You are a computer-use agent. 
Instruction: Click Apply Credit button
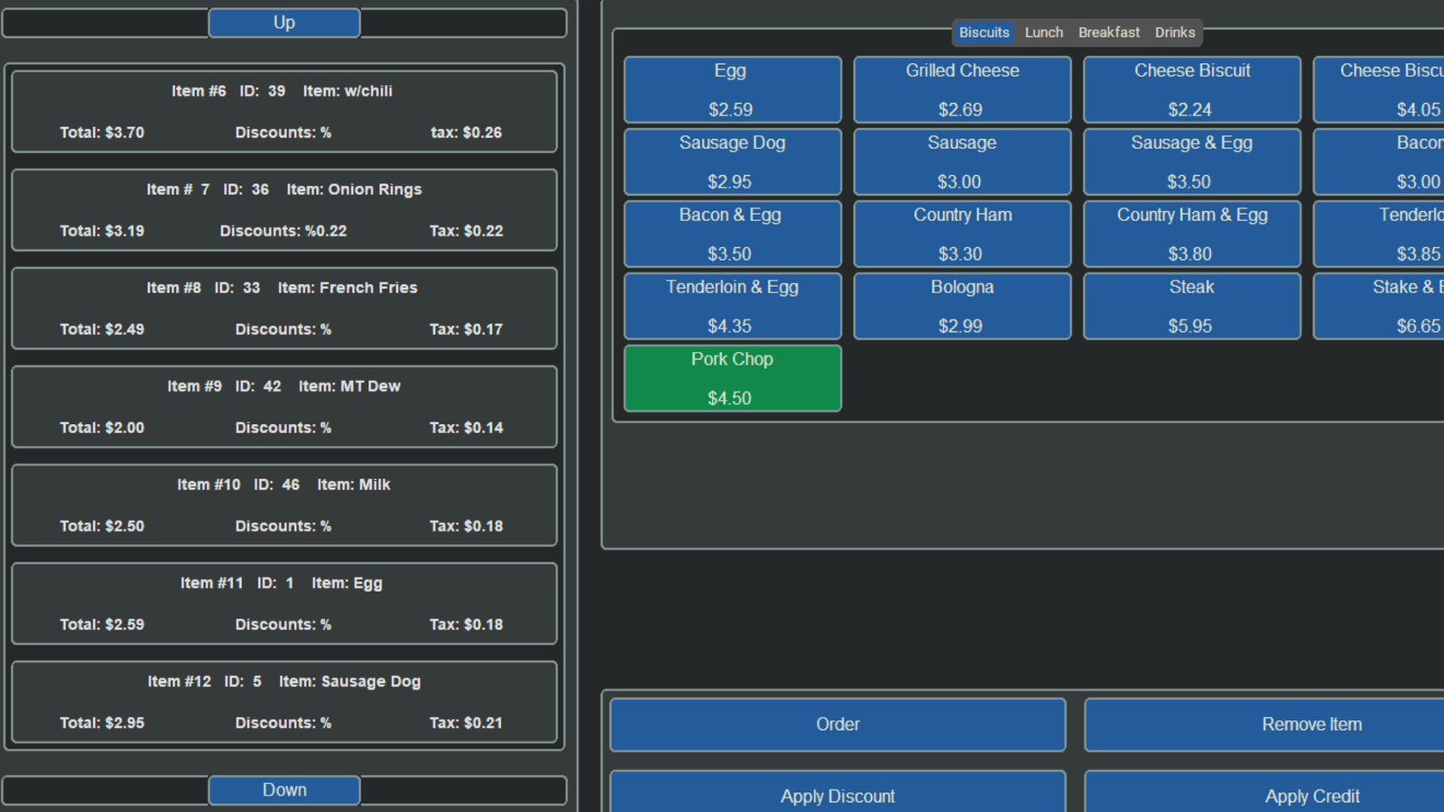(1310, 794)
